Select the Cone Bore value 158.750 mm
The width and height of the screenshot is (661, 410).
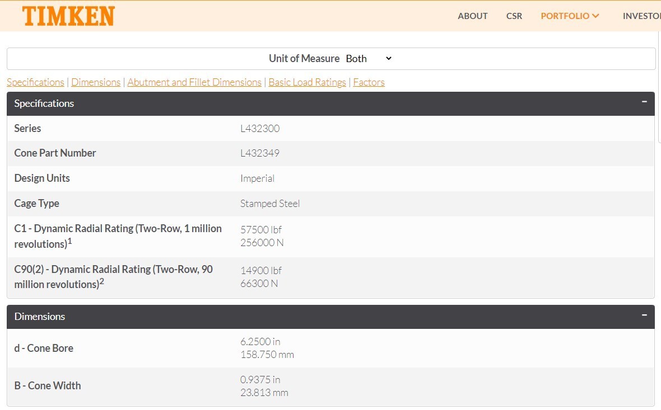coord(267,355)
